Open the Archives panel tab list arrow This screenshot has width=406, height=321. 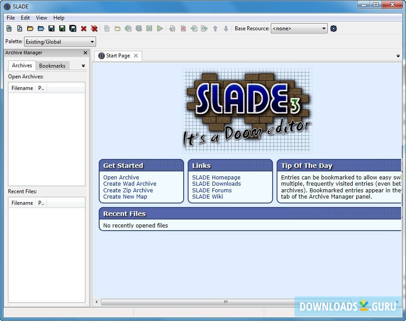[x=83, y=66]
